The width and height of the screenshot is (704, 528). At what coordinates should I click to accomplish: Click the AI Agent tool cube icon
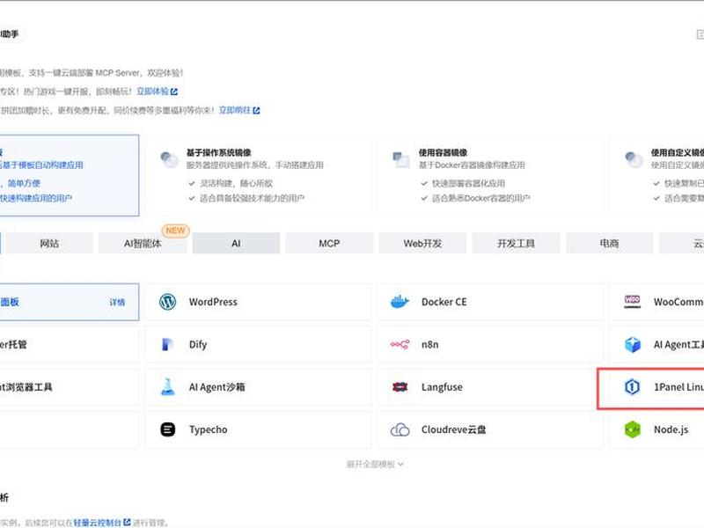[632, 344]
